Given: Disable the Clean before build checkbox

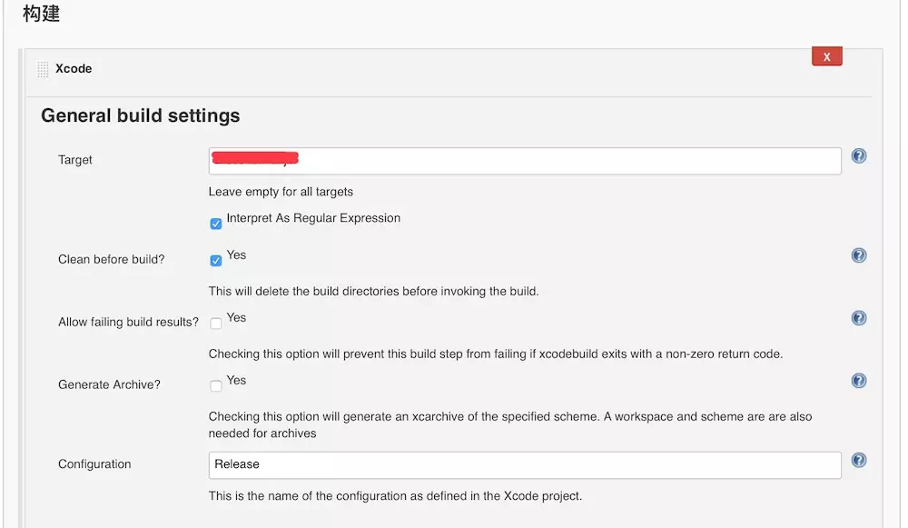Looking at the screenshot, I should coord(216,261).
